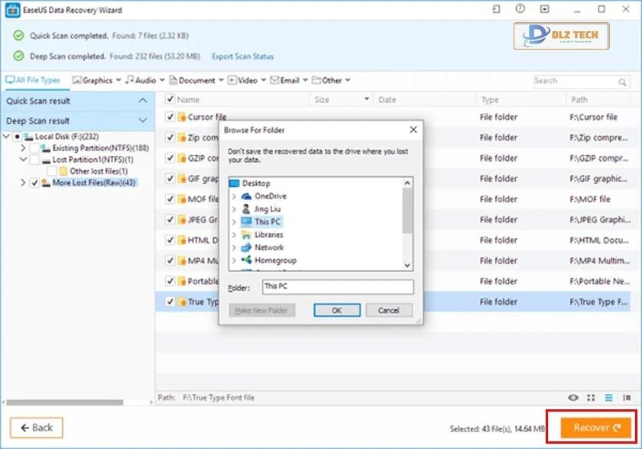
Task: Open the Graphics file type dropdown
Action: [96, 79]
